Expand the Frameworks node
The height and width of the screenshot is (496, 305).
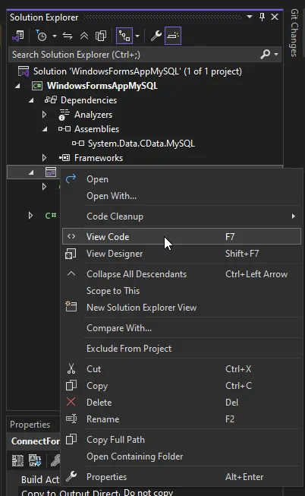pos(44,158)
